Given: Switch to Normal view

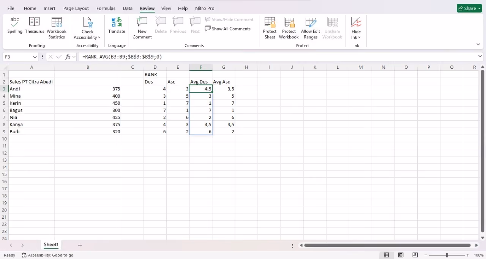Looking at the screenshot, I should click(x=386, y=255).
